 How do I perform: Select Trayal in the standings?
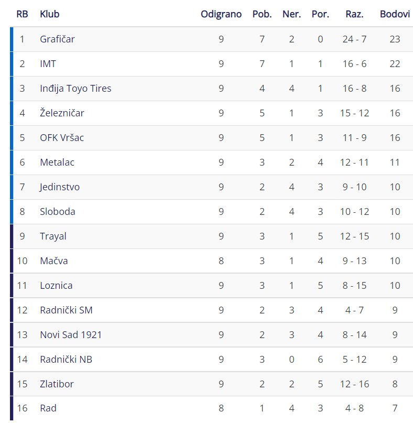tap(53, 236)
